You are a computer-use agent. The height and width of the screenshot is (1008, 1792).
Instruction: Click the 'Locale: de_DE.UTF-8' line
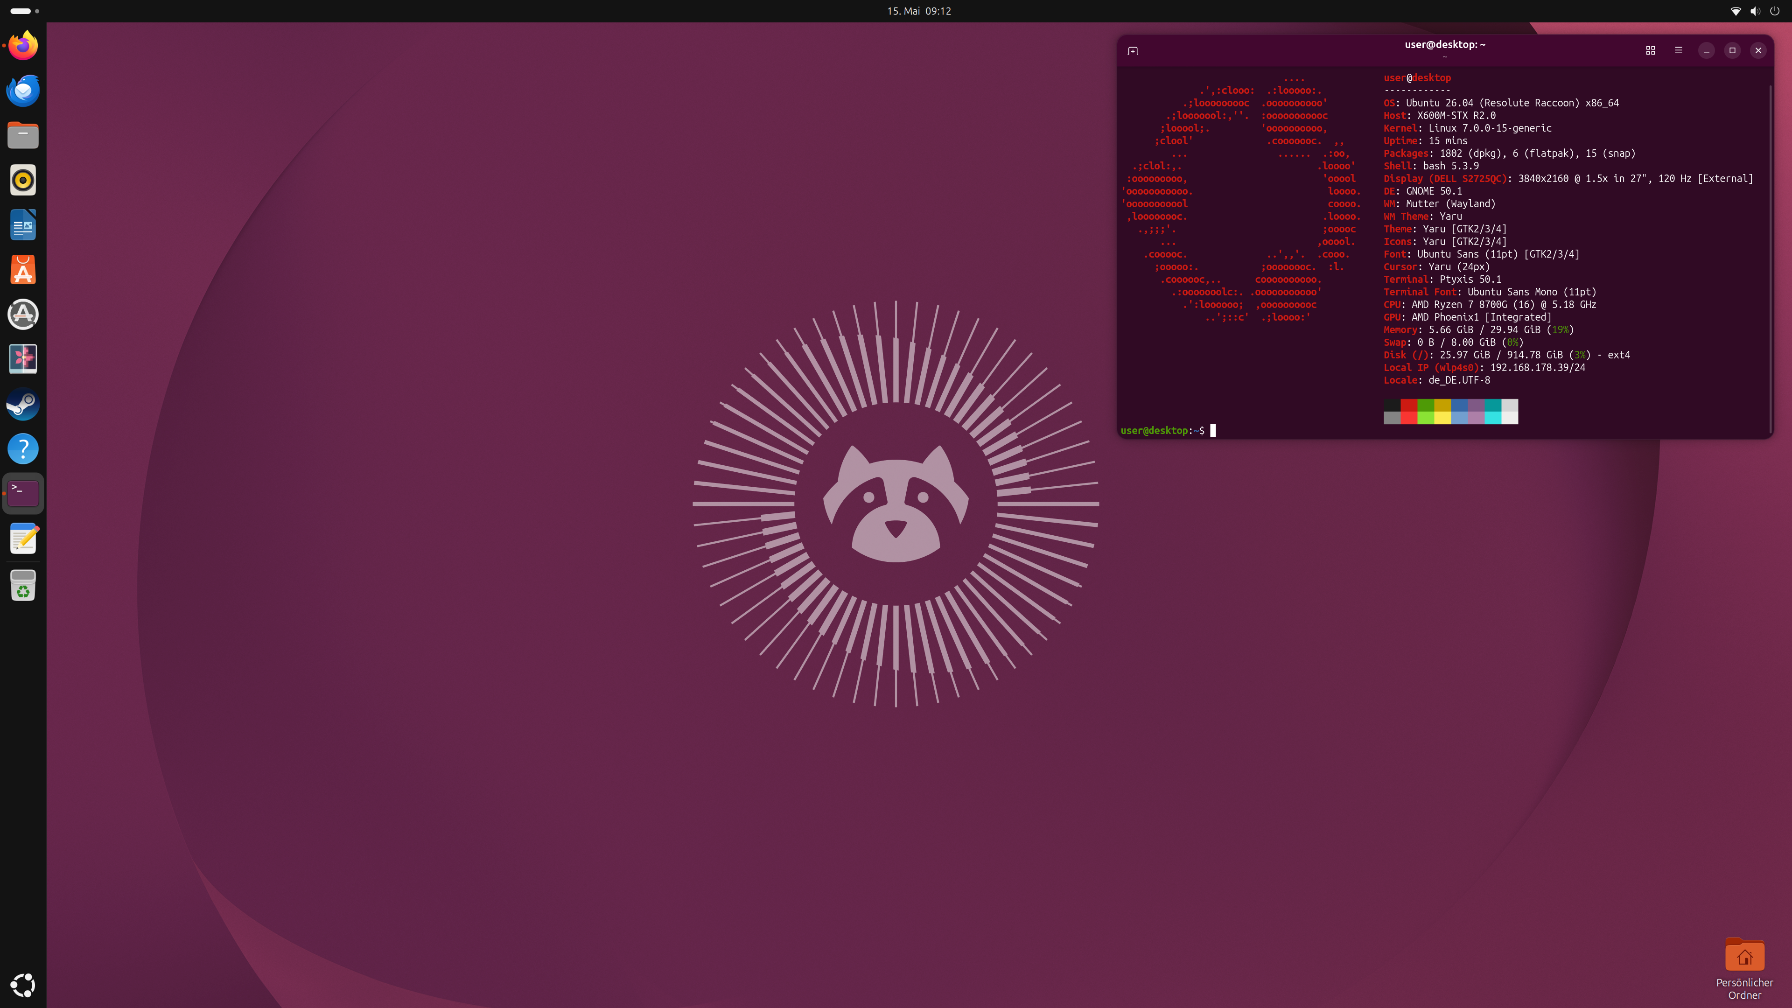point(1436,380)
